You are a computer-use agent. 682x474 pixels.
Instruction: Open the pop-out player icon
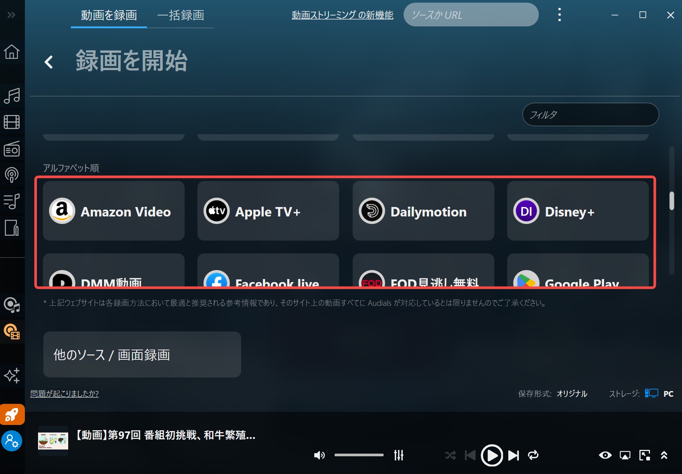[x=645, y=455]
